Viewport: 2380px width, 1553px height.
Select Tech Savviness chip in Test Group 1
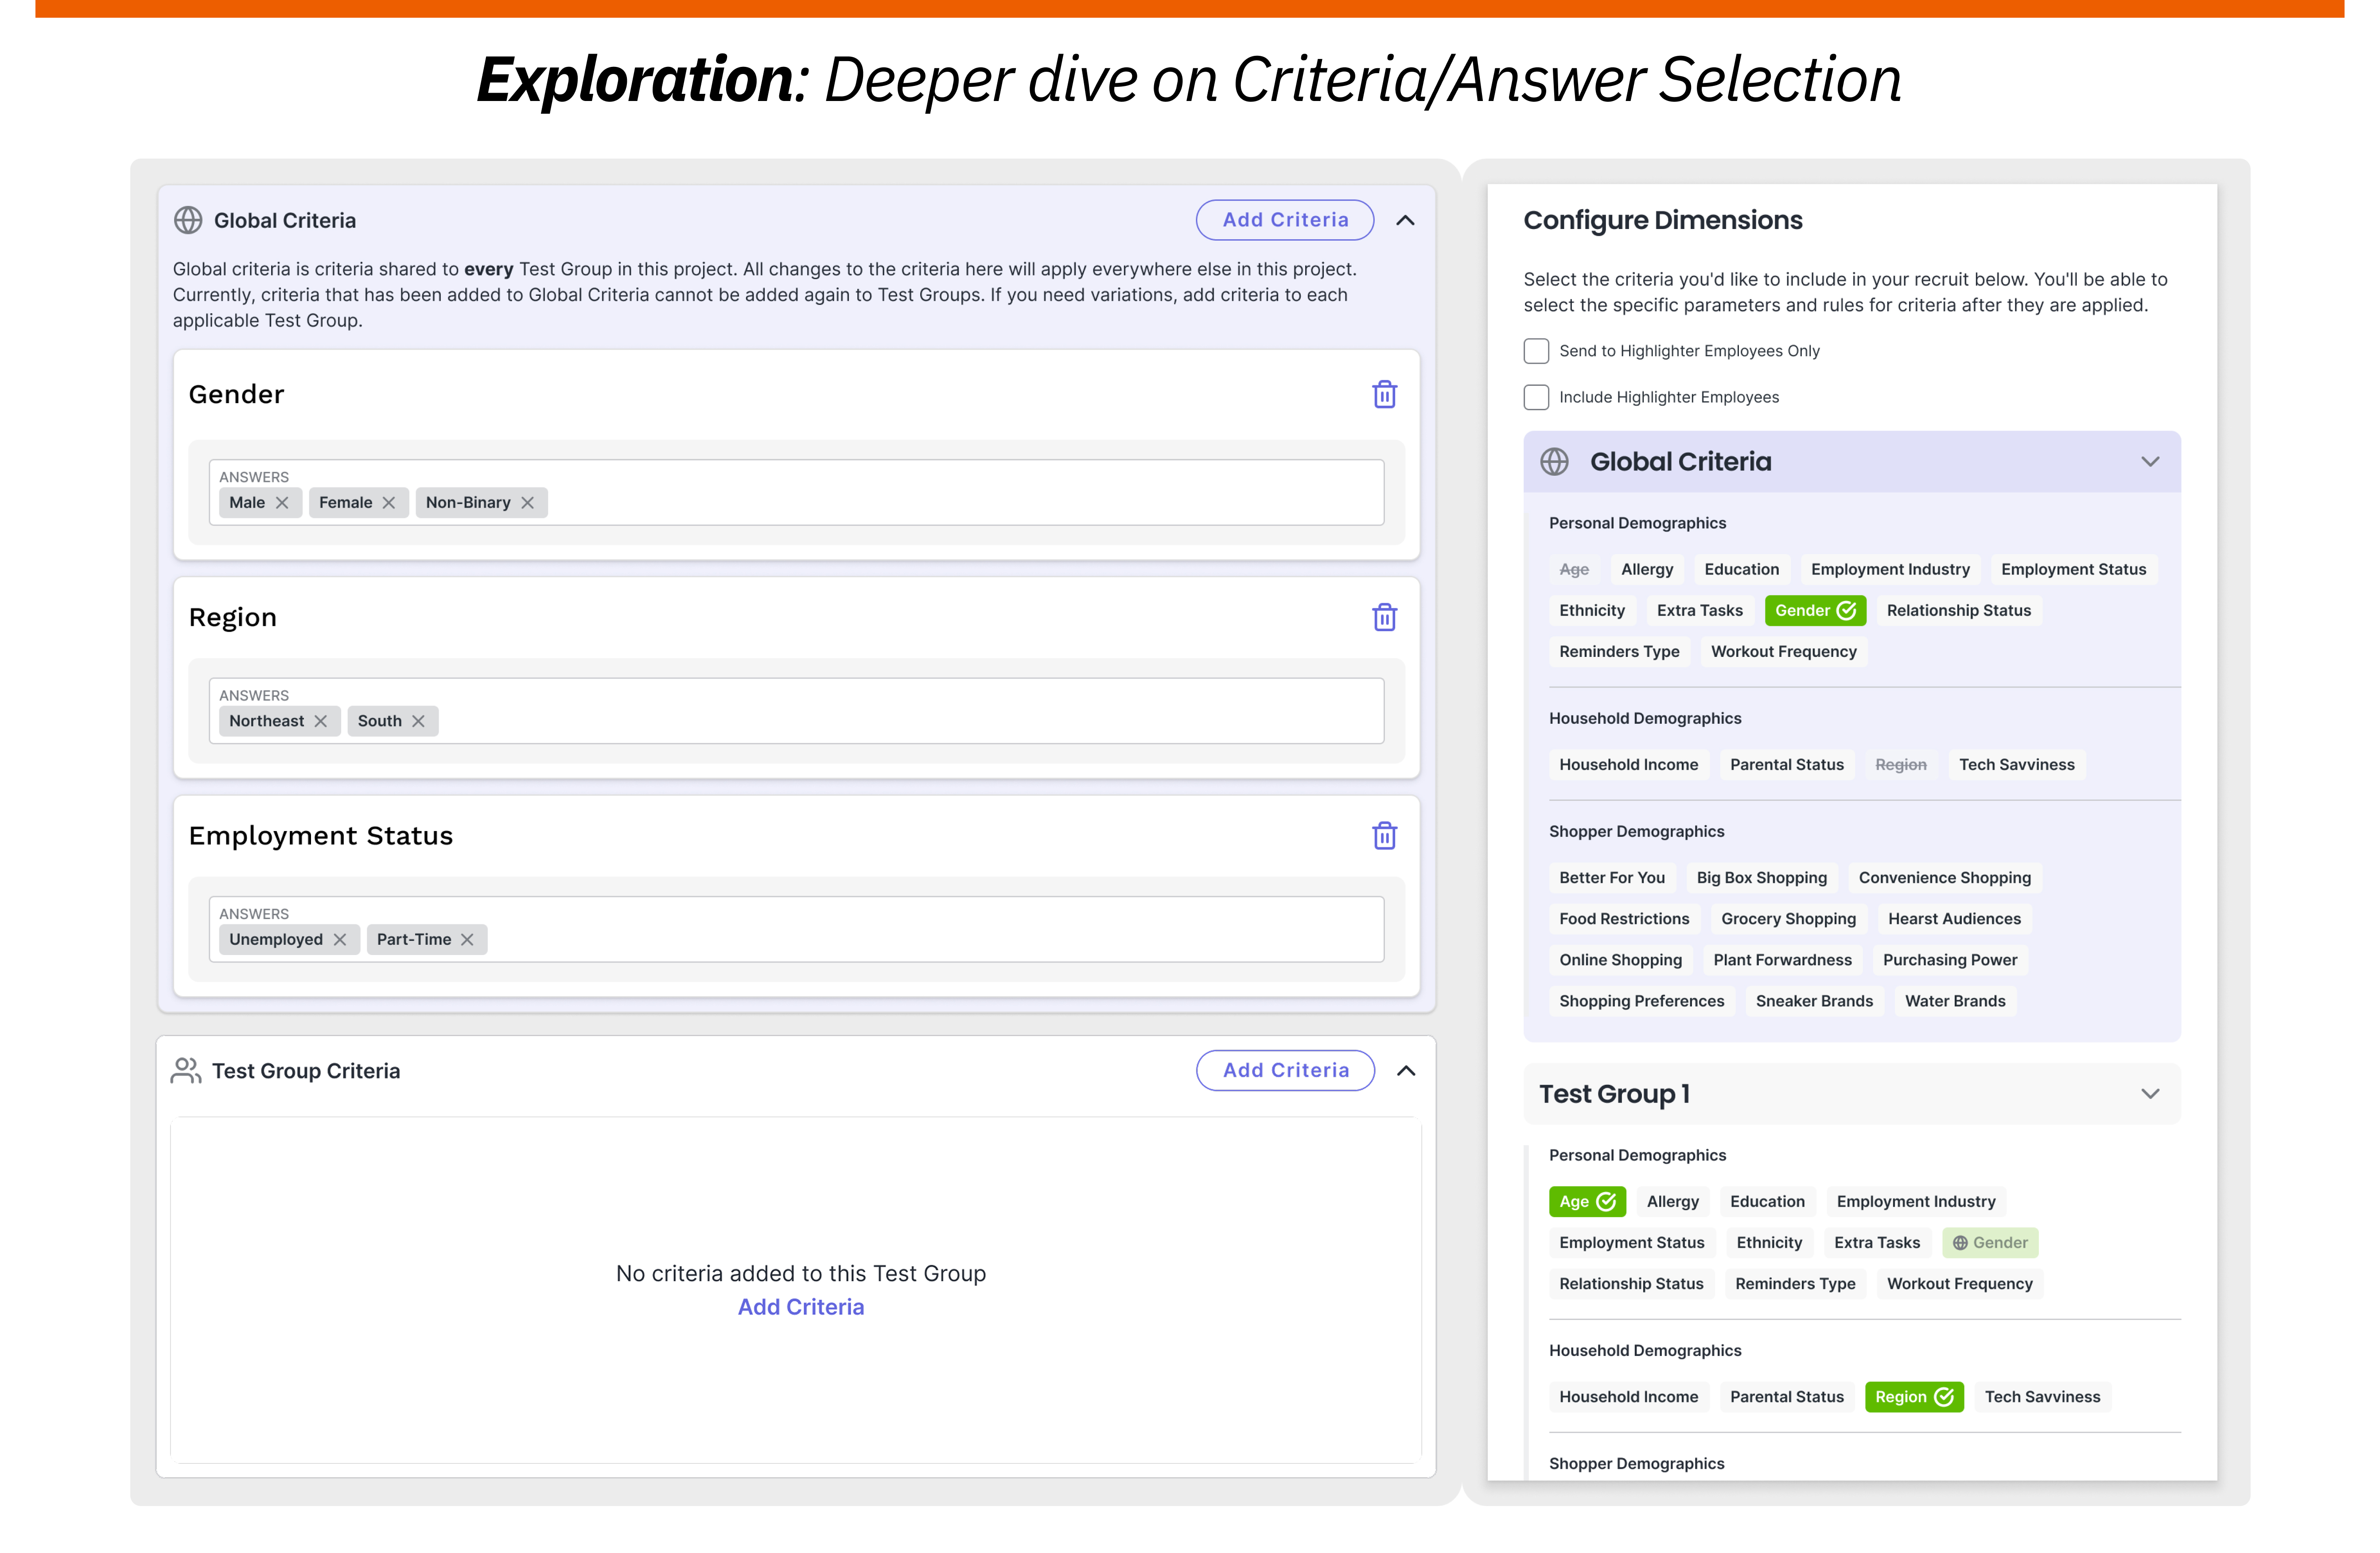(x=2042, y=1397)
